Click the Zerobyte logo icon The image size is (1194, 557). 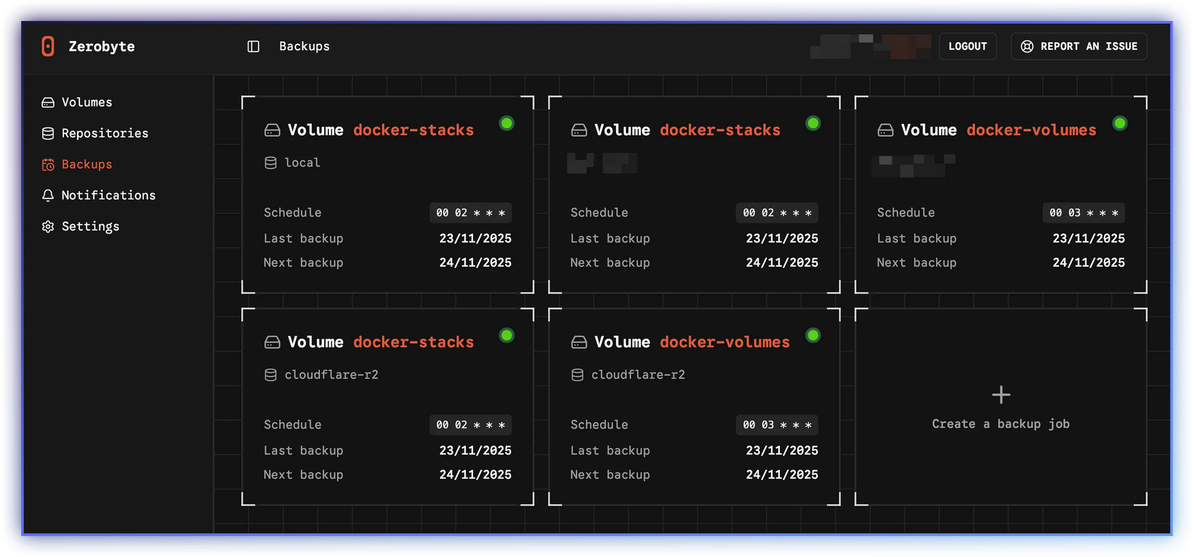[x=48, y=47]
